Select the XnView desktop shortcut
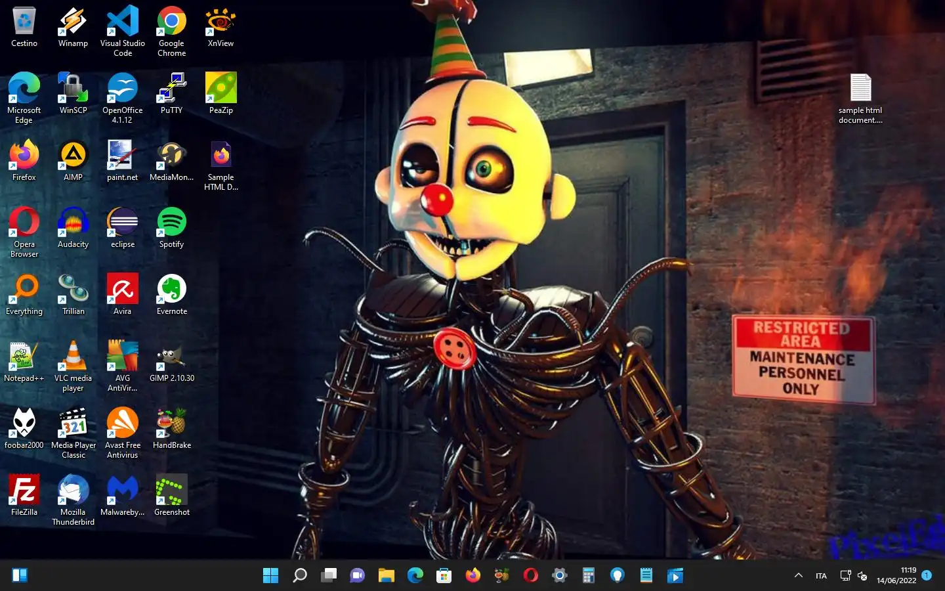945x591 pixels. (x=221, y=28)
